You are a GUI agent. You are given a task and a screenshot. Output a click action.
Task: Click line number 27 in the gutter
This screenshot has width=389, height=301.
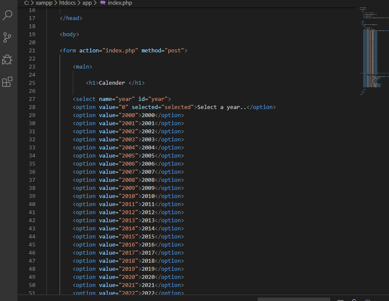32,99
